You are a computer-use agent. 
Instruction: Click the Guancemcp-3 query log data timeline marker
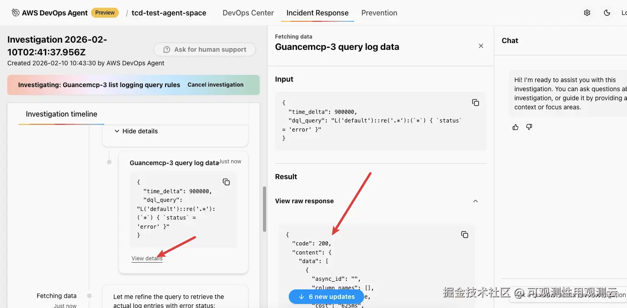[109, 162]
